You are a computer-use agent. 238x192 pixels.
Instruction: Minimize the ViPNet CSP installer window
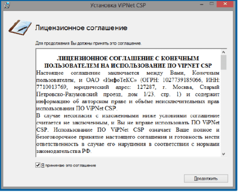[202, 5]
